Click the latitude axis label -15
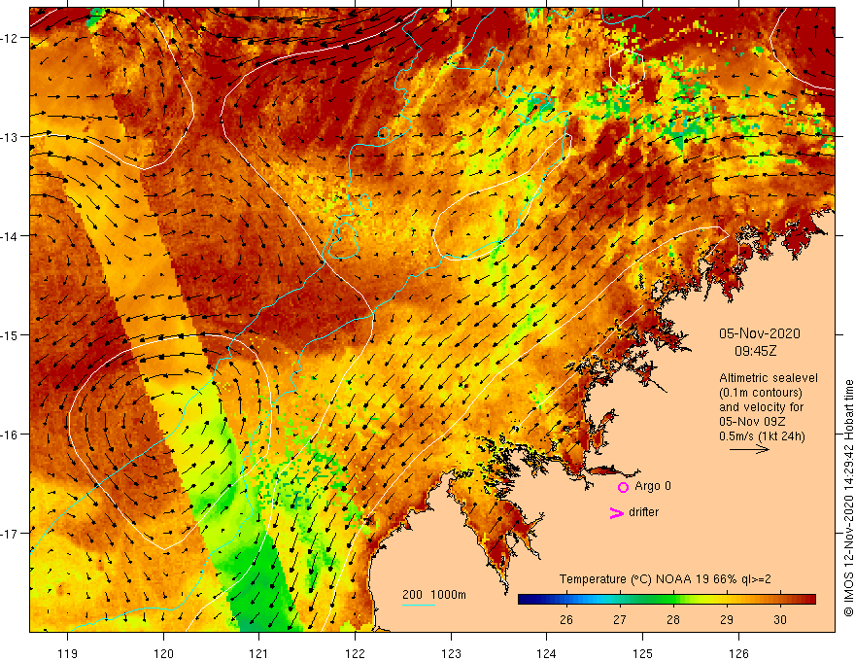855x661 pixels. (x=11, y=334)
